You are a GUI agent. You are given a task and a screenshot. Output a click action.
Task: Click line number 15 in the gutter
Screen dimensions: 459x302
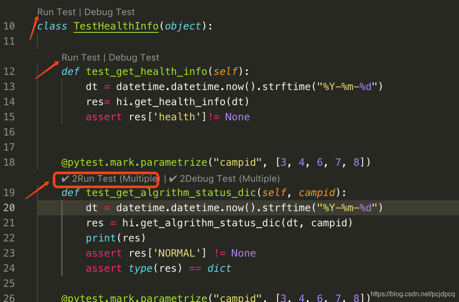(x=9, y=117)
